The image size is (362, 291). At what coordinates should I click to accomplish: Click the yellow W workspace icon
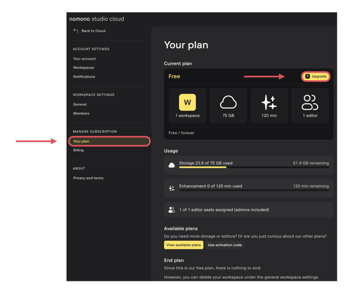(187, 102)
